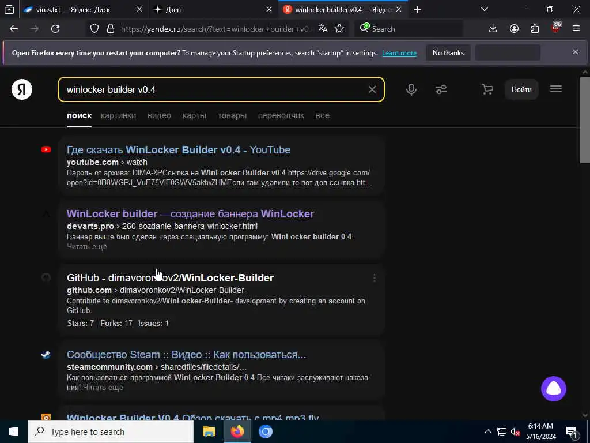Open File Explorer from the taskbar
This screenshot has height=443, width=590.
[x=209, y=431]
